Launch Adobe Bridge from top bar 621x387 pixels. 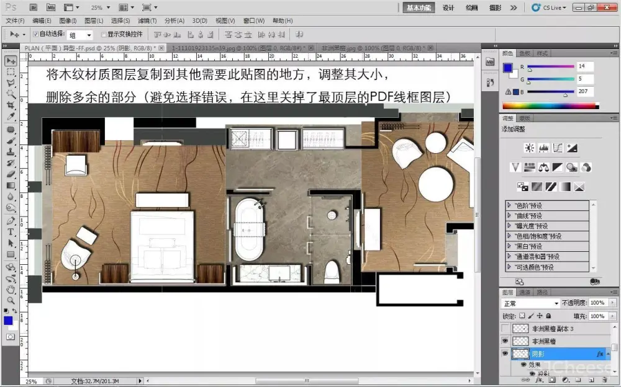34,7
